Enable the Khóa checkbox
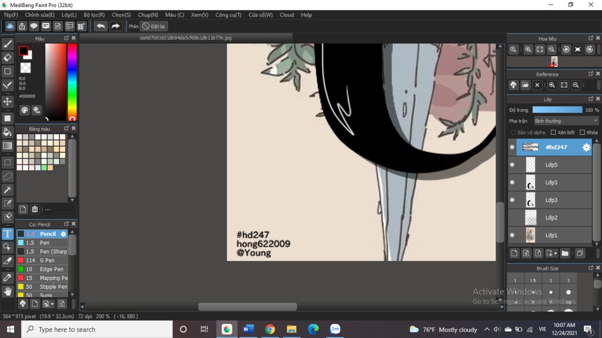The image size is (602, 338). click(x=583, y=132)
